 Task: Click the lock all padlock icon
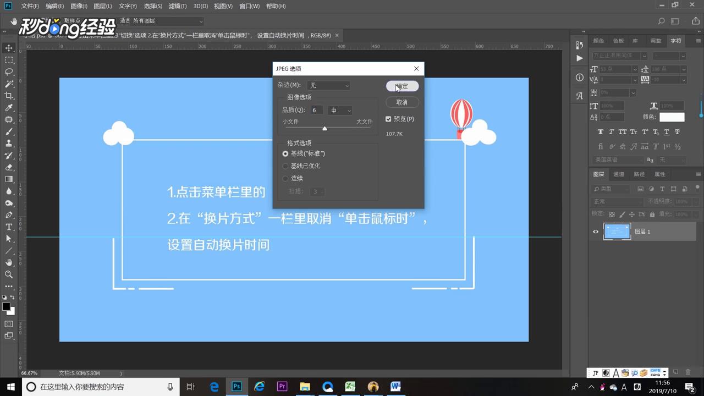tap(652, 214)
